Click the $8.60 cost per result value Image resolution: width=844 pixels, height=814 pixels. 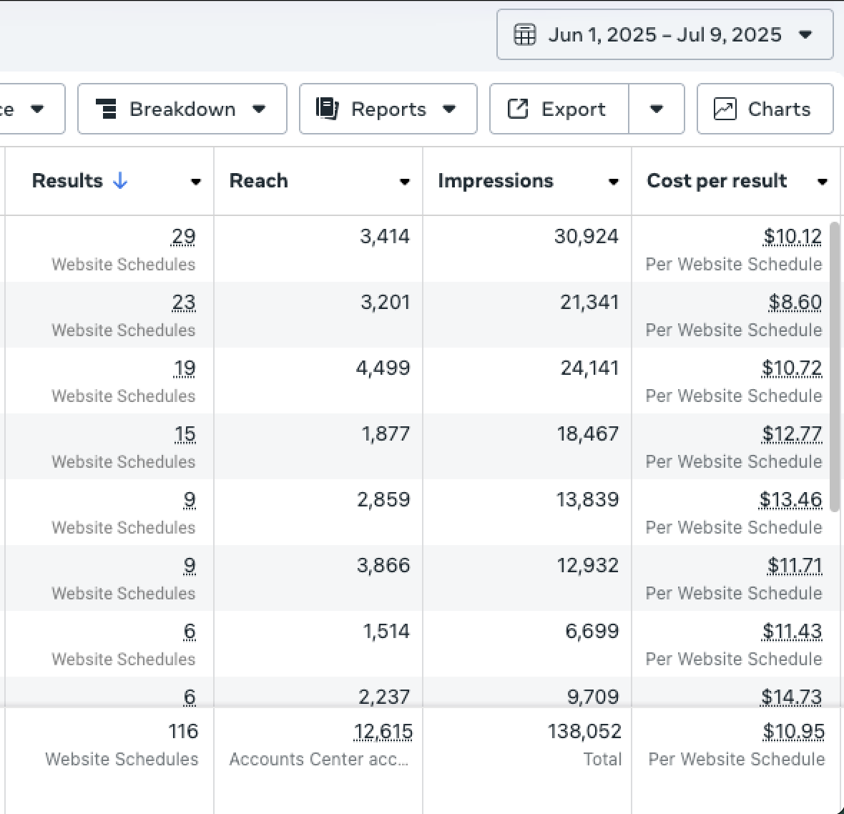[x=795, y=302]
